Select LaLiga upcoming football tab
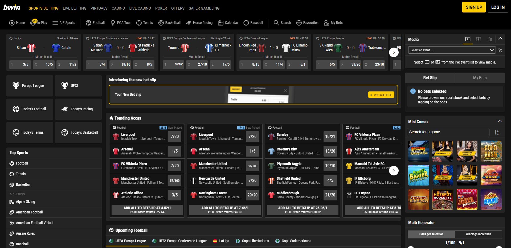Image resolution: width=511 pixels, height=248 pixels. (x=221, y=241)
